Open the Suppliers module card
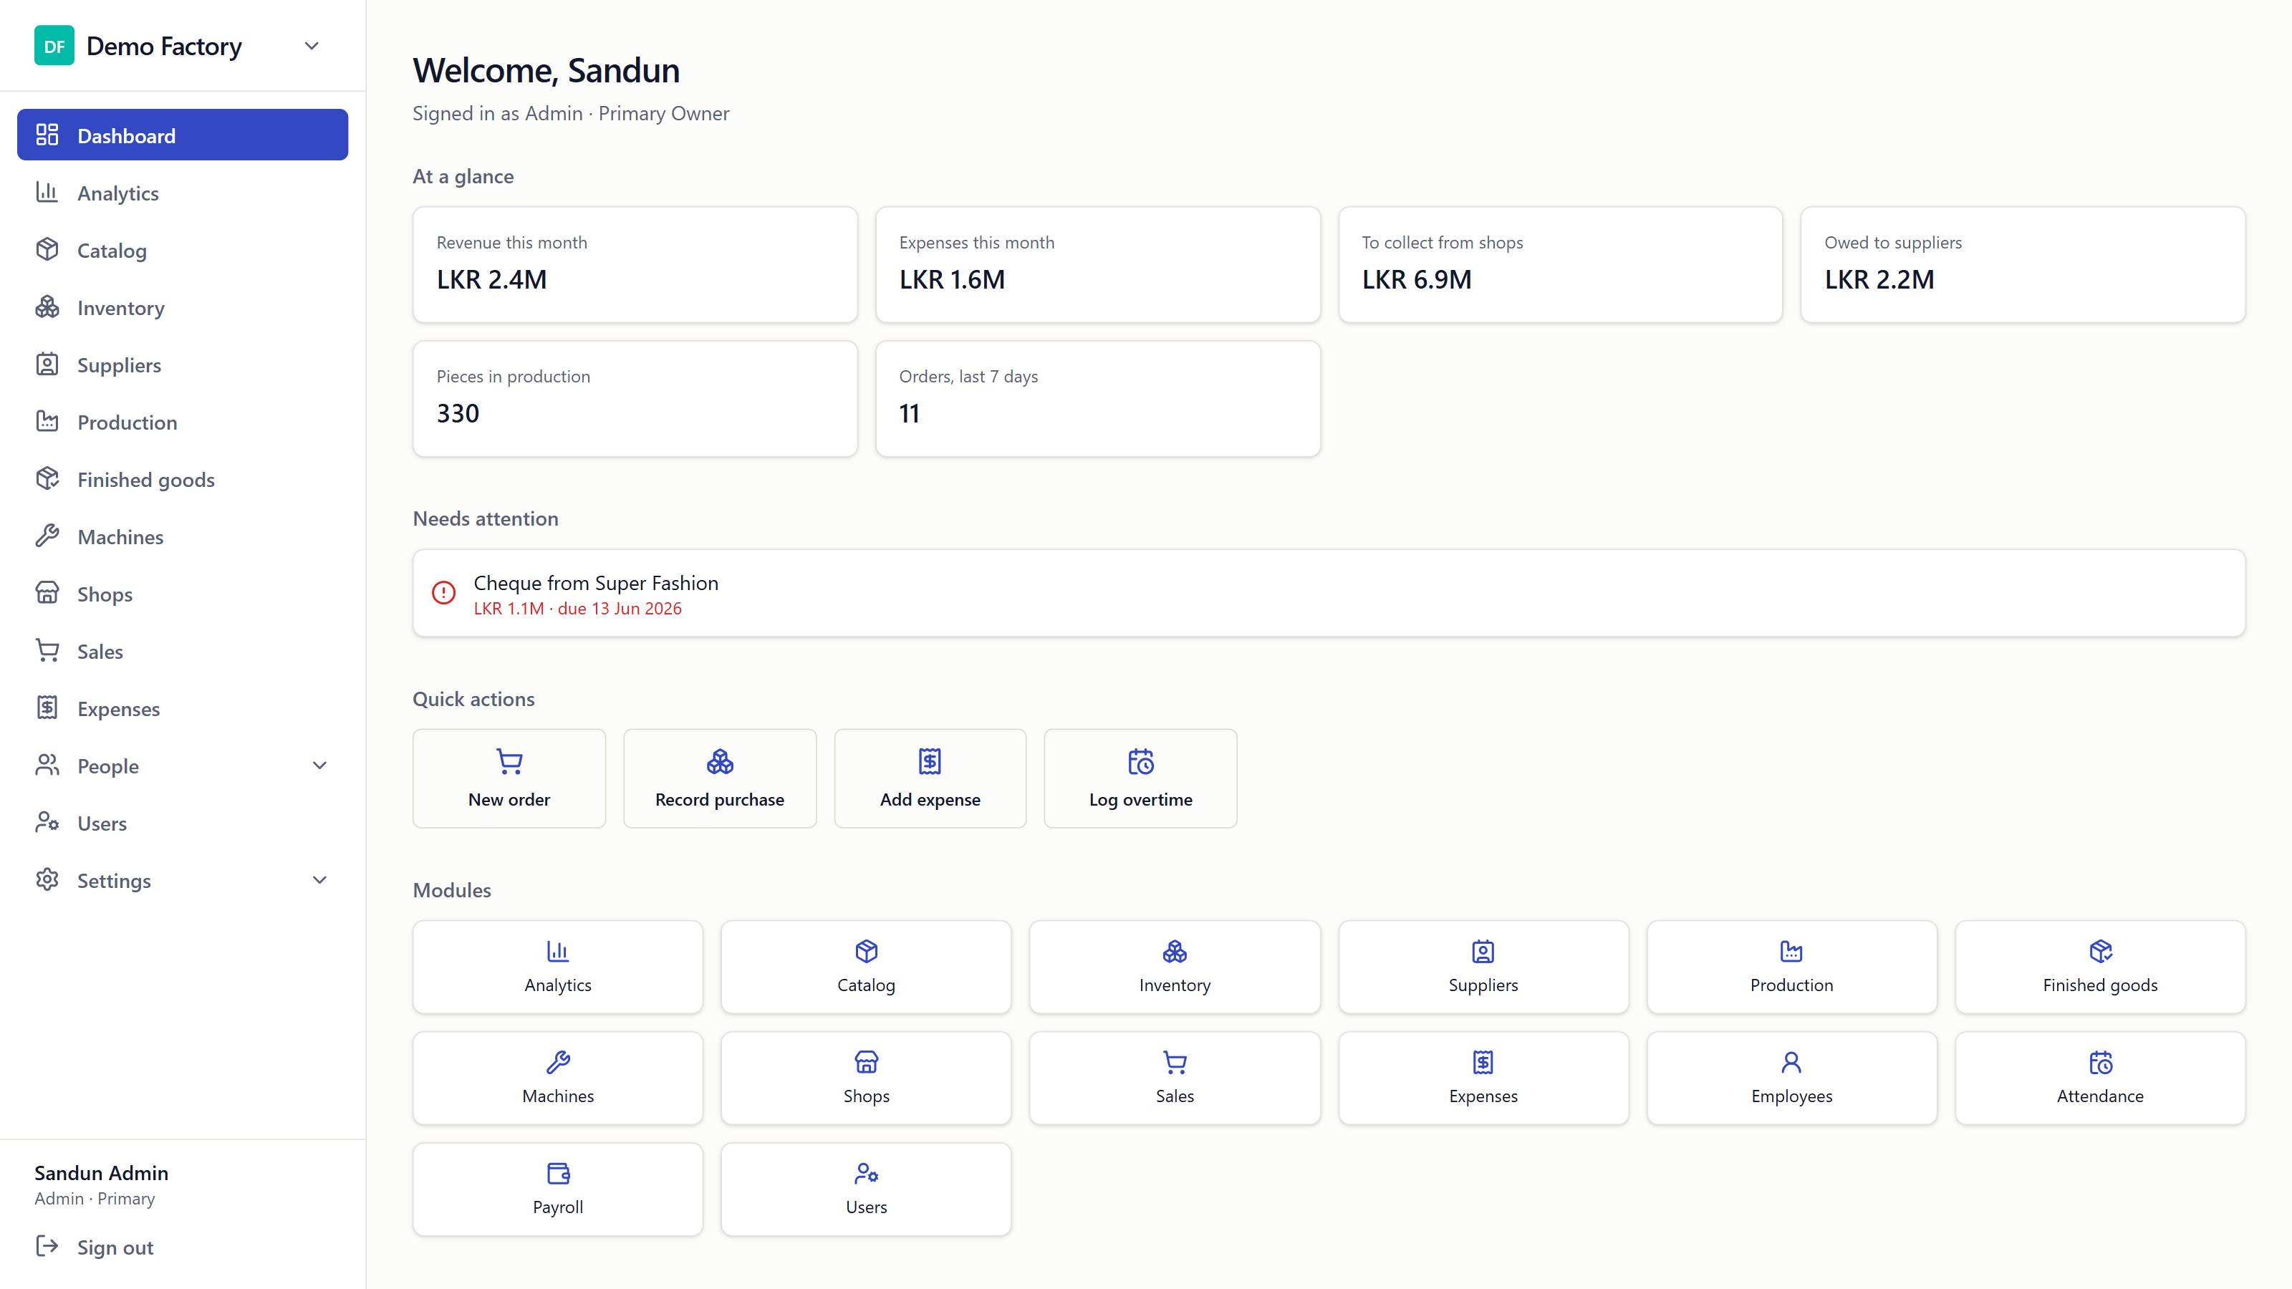The height and width of the screenshot is (1289, 2292). [1483, 967]
